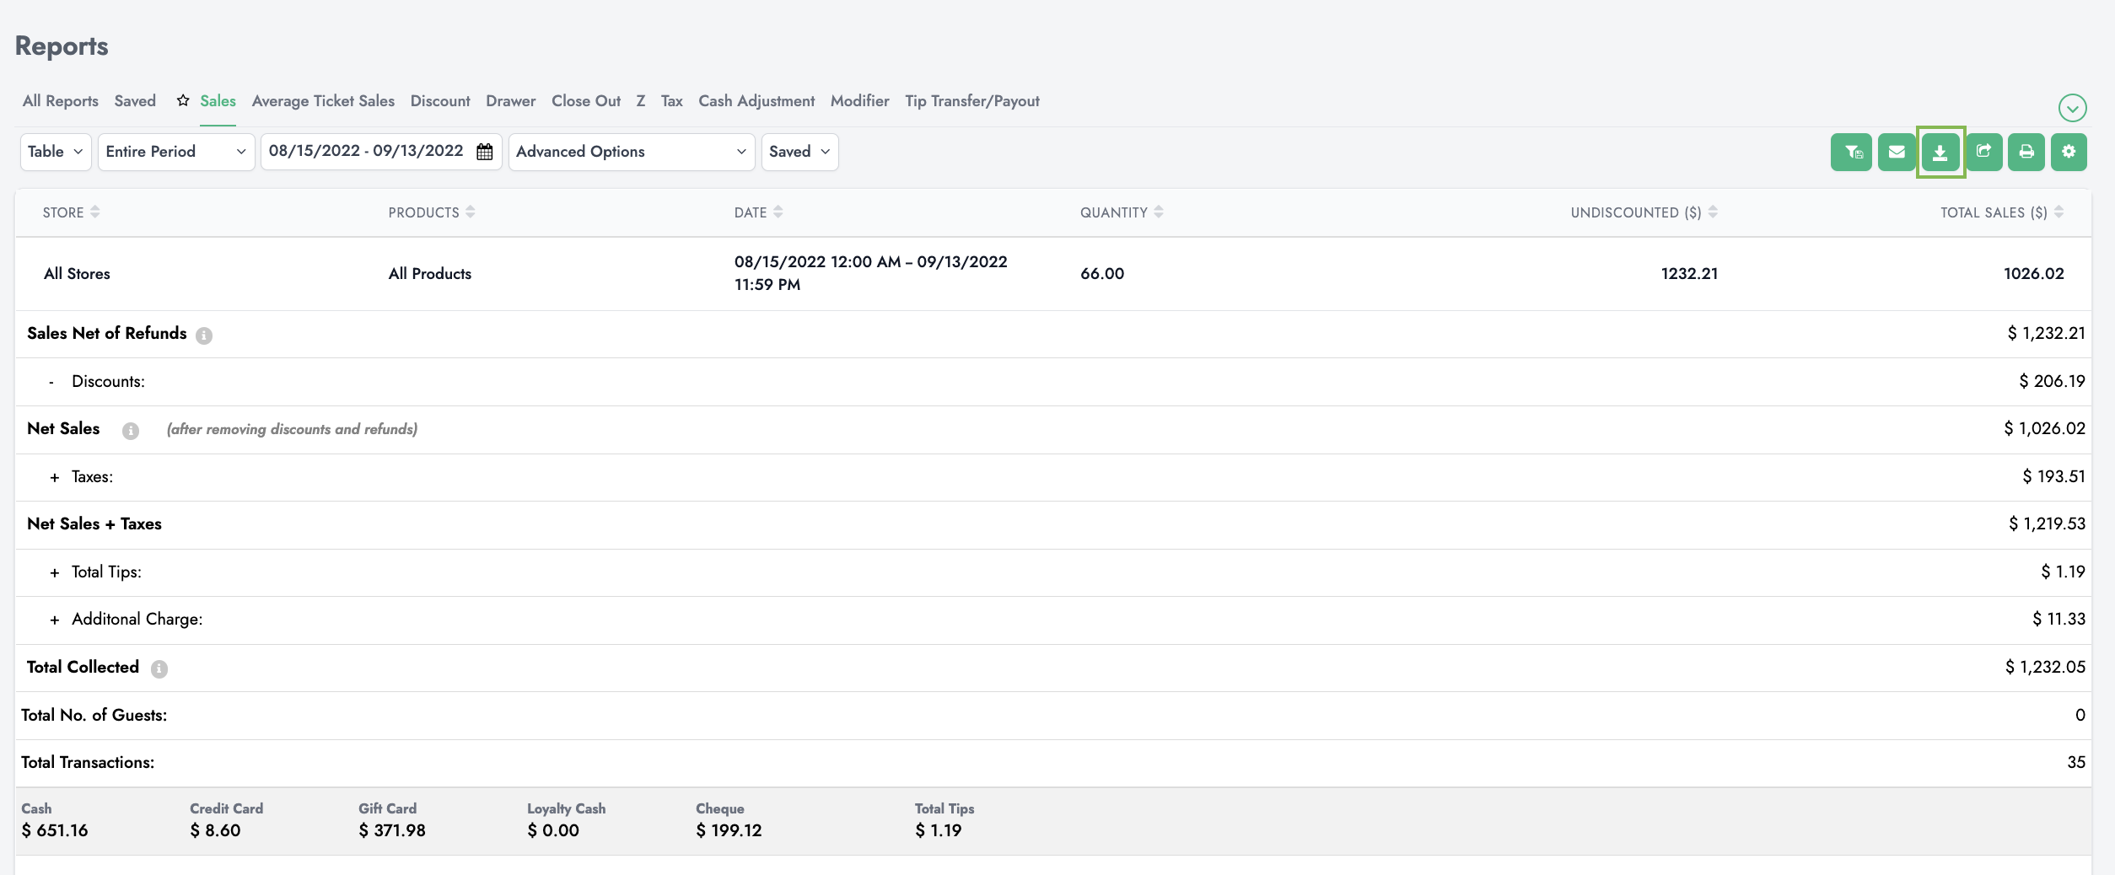Open the Entire Period dropdown

click(175, 152)
